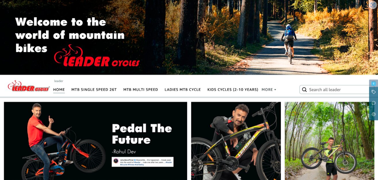Viewport: 378px width, 180px height.
Task: Click the image scan icon in top-right corner
Action: [x=373, y=5]
